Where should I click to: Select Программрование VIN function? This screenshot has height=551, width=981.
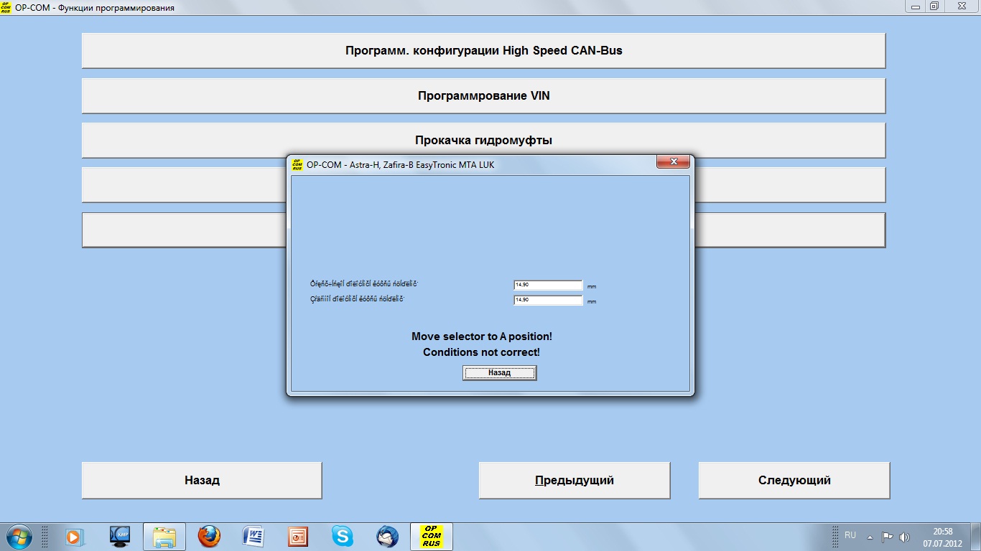[483, 95]
